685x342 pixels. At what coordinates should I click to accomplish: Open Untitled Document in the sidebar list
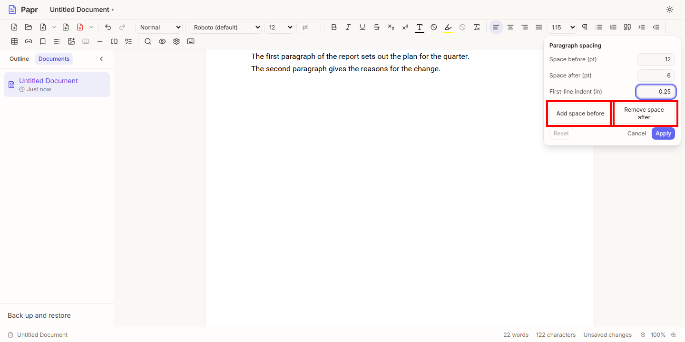click(x=57, y=85)
